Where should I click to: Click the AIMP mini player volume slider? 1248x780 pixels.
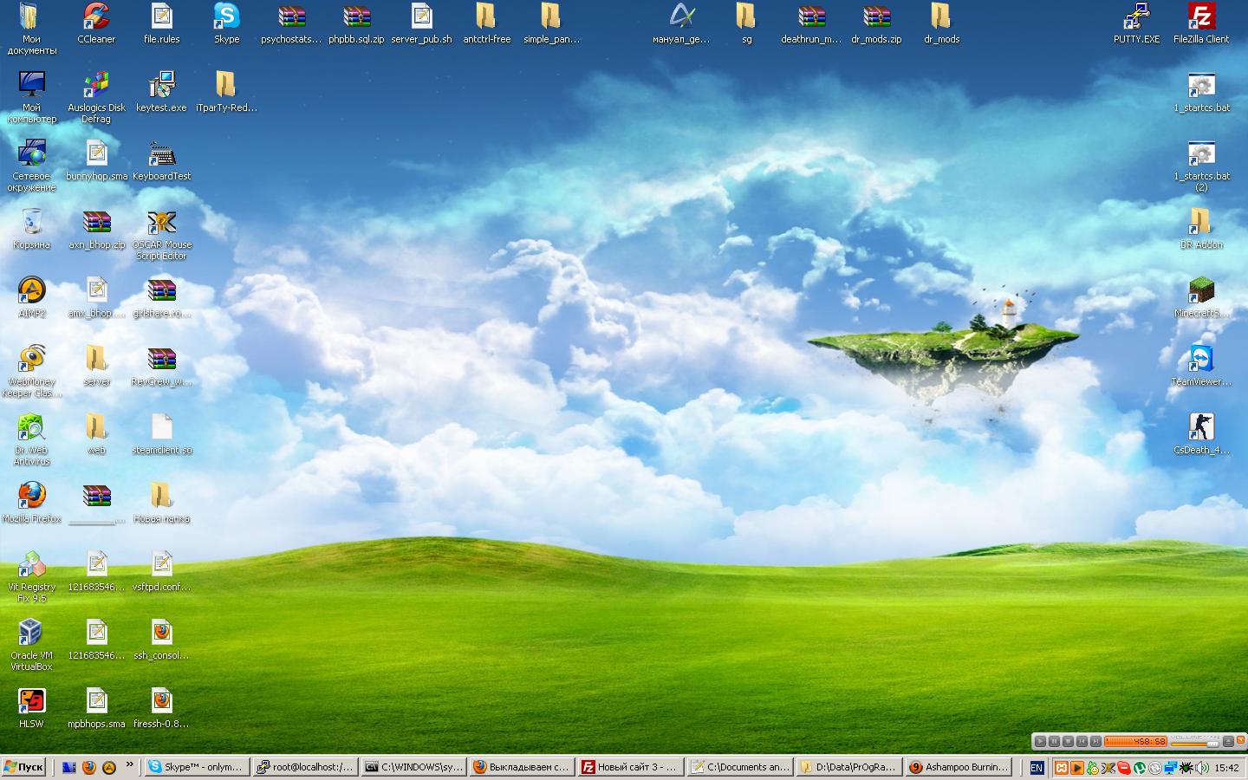(1195, 743)
